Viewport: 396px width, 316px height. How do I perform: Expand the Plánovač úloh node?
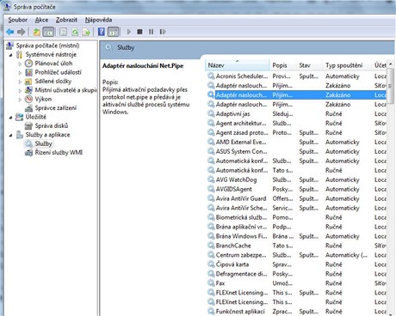coord(20,64)
